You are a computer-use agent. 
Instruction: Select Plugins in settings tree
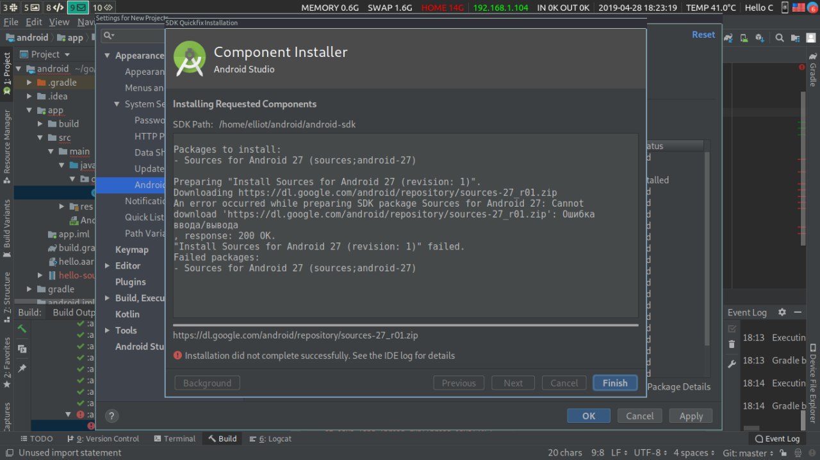(x=131, y=282)
